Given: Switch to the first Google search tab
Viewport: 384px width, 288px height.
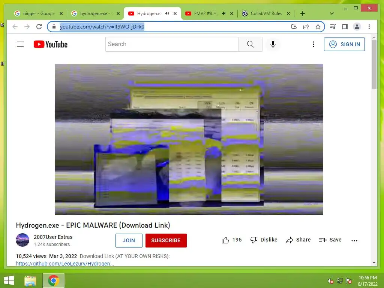Looking at the screenshot, I should [38, 13].
